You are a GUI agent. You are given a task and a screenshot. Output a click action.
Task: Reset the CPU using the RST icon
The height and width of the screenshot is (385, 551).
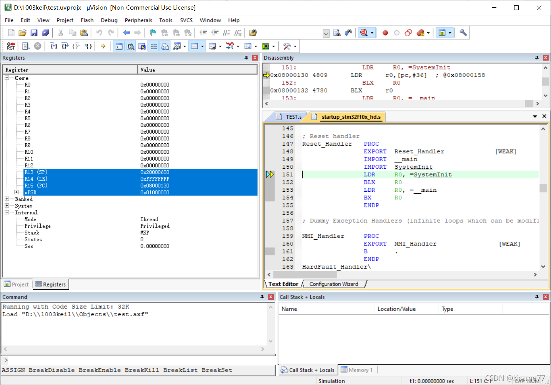point(11,46)
